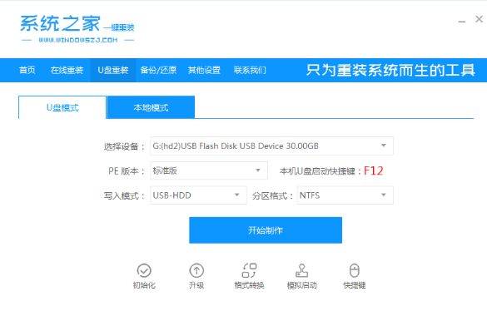Go to the 首页 home menu item
Screen dimensions: 487x311
click(27, 70)
